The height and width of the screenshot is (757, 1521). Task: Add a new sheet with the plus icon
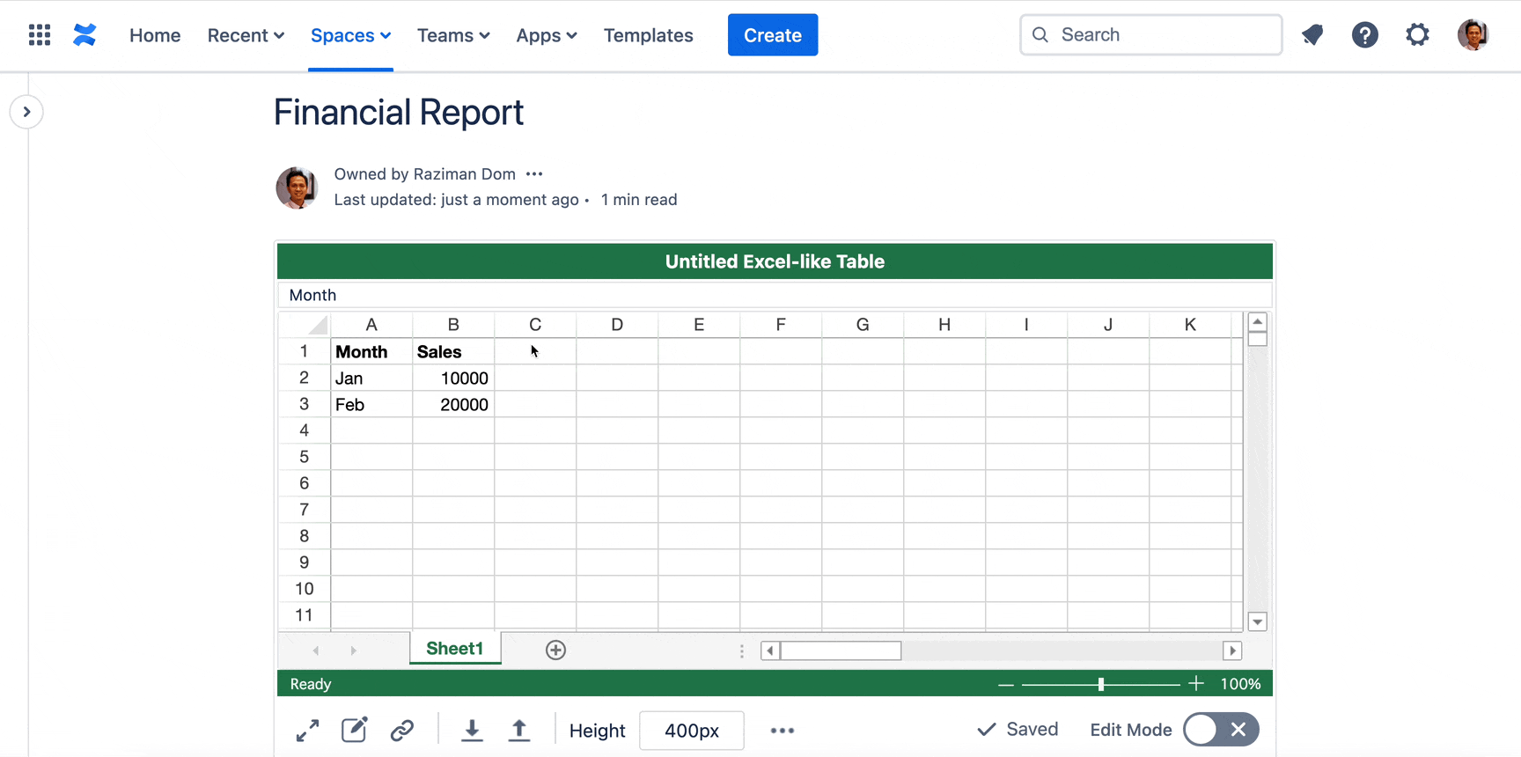pos(555,650)
